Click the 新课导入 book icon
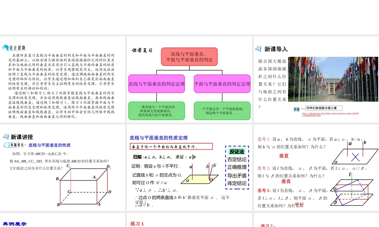The height and width of the screenshot is (227, 379). point(259,48)
